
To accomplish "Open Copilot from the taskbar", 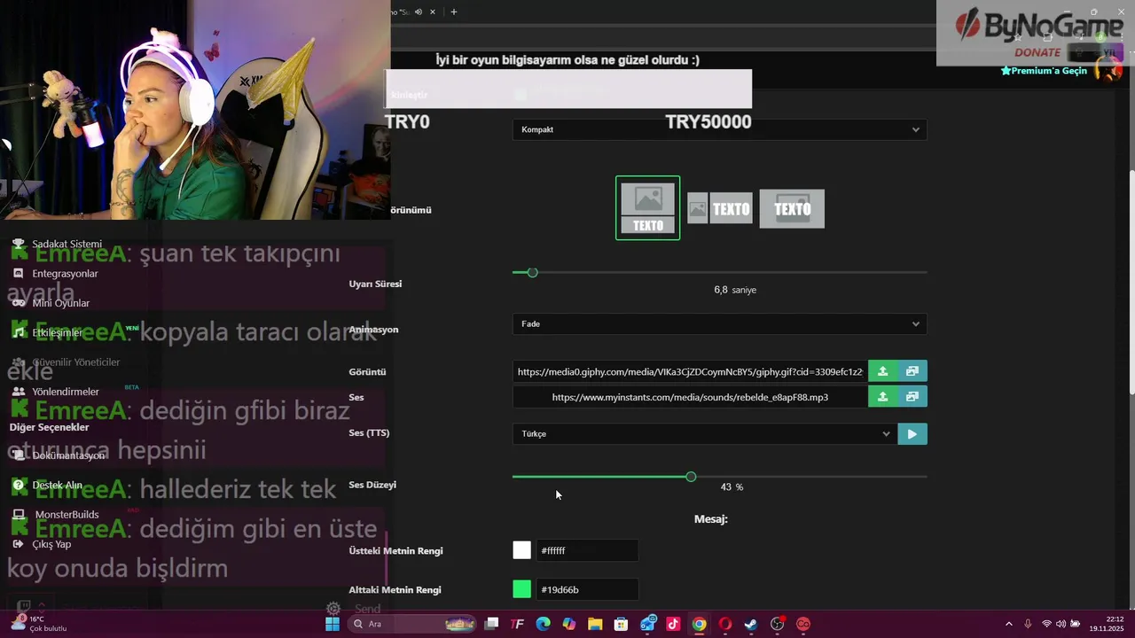I will 569,624.
